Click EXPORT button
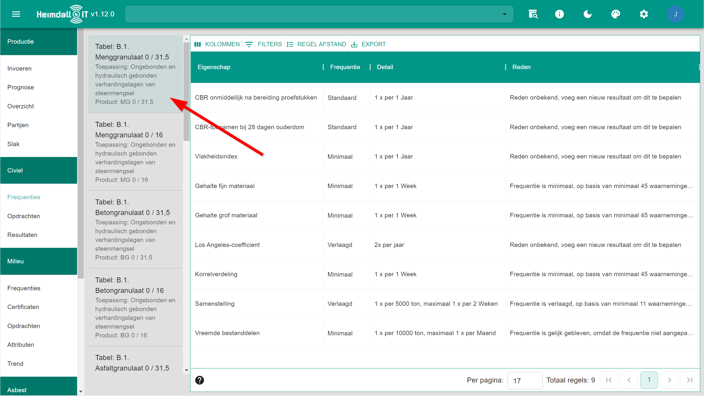 pyautogui.click(x=369, y=44)
